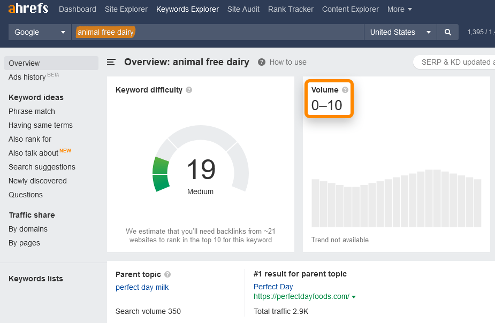Open Rank Tracker from the top navigation
The height and width of the screenshot is (323, 495).
tap(291, 9)
